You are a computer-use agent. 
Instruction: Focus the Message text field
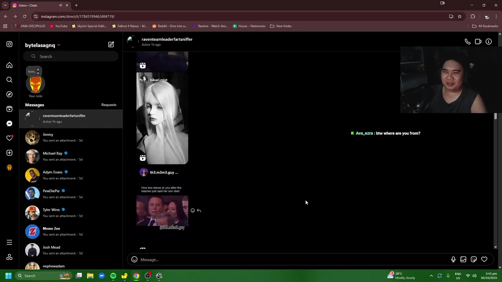pyautogui.click(x=294, y=259)
